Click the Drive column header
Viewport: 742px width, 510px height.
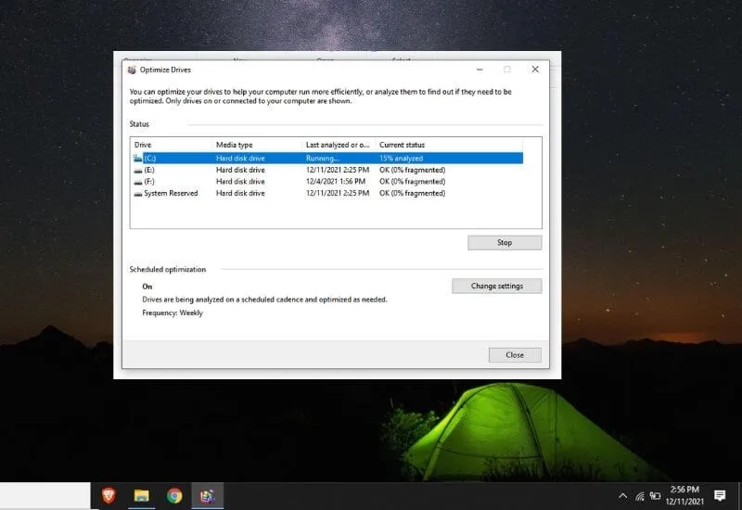(x=172, y=145)
